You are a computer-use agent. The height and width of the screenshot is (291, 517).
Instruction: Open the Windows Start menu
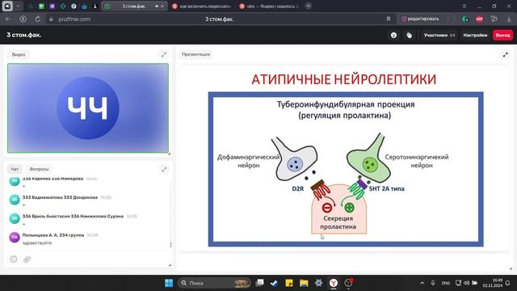pos(169,283)
